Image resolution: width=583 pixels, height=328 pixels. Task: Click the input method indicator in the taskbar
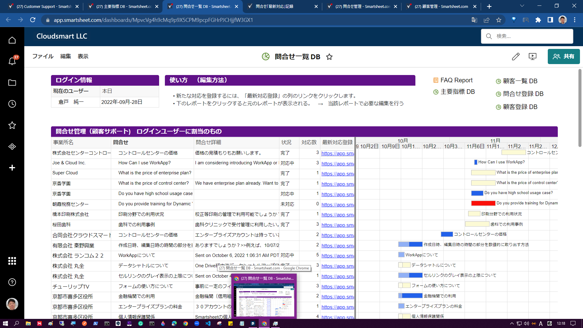(x=540, y=324)
